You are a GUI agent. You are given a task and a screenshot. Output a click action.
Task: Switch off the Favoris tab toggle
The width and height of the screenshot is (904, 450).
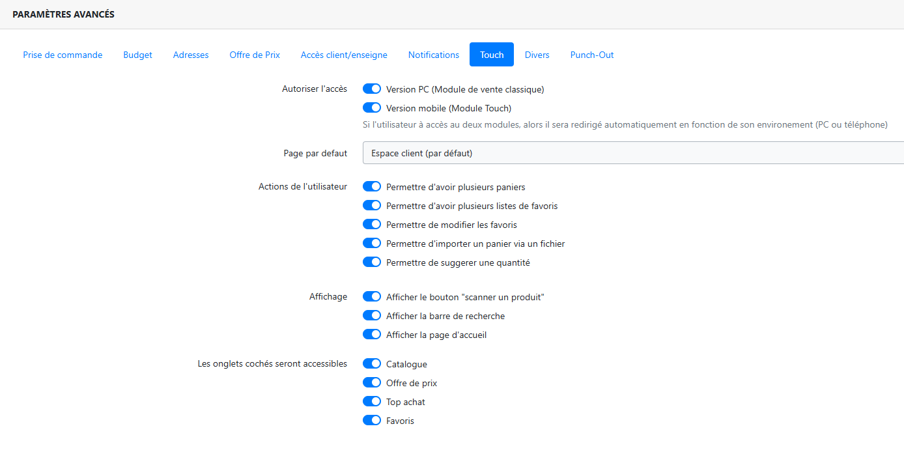(372, 421)
